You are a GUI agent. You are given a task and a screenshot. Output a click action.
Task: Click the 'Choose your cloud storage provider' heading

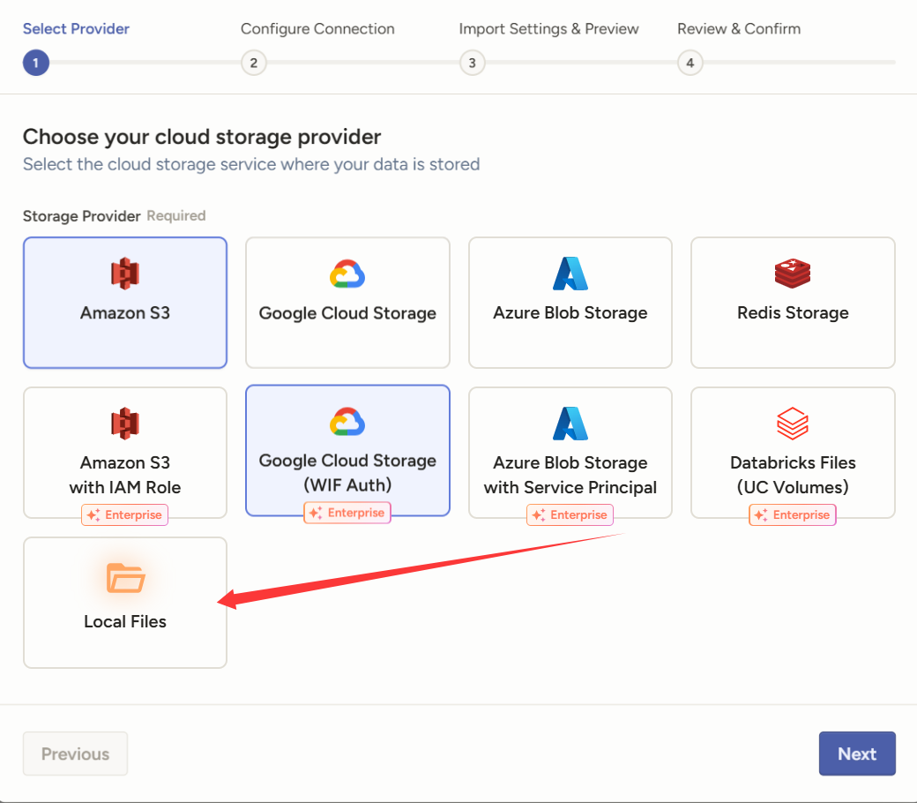point(202,137)
